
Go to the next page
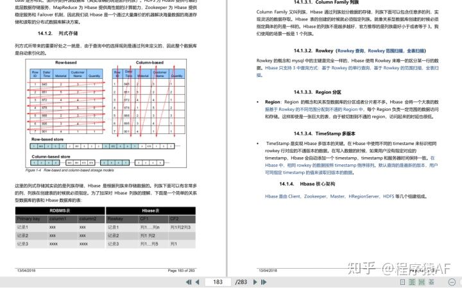(x=255, y=282)
